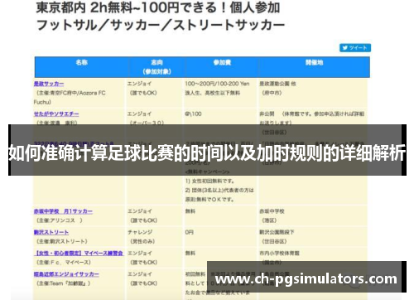Viewport: 414px width, 300px height.
Task: Click the venue text 市内小学校体育館
Action: [x=279, y=254]
